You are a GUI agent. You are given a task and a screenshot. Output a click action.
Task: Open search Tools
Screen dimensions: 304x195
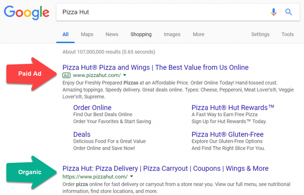[287, 34]
